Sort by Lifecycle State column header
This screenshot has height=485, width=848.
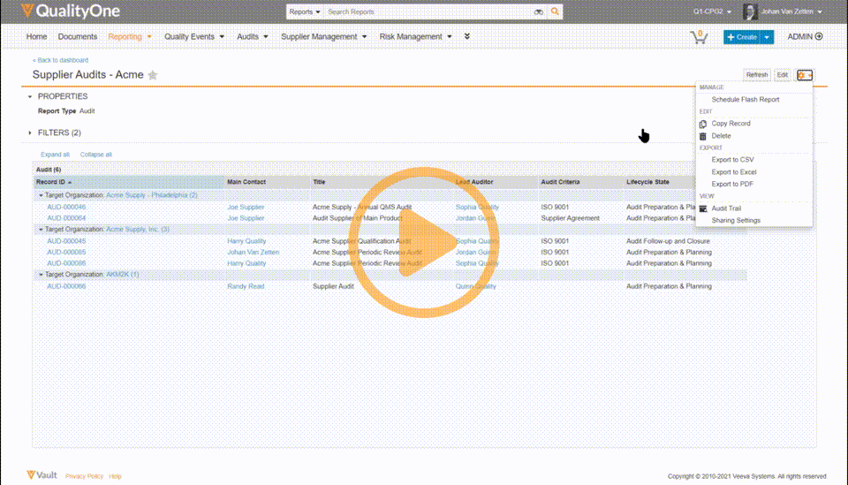click(x=647, y=182)
